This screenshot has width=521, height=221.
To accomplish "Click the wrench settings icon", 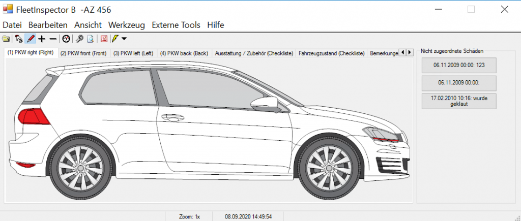I will (79, 39).
